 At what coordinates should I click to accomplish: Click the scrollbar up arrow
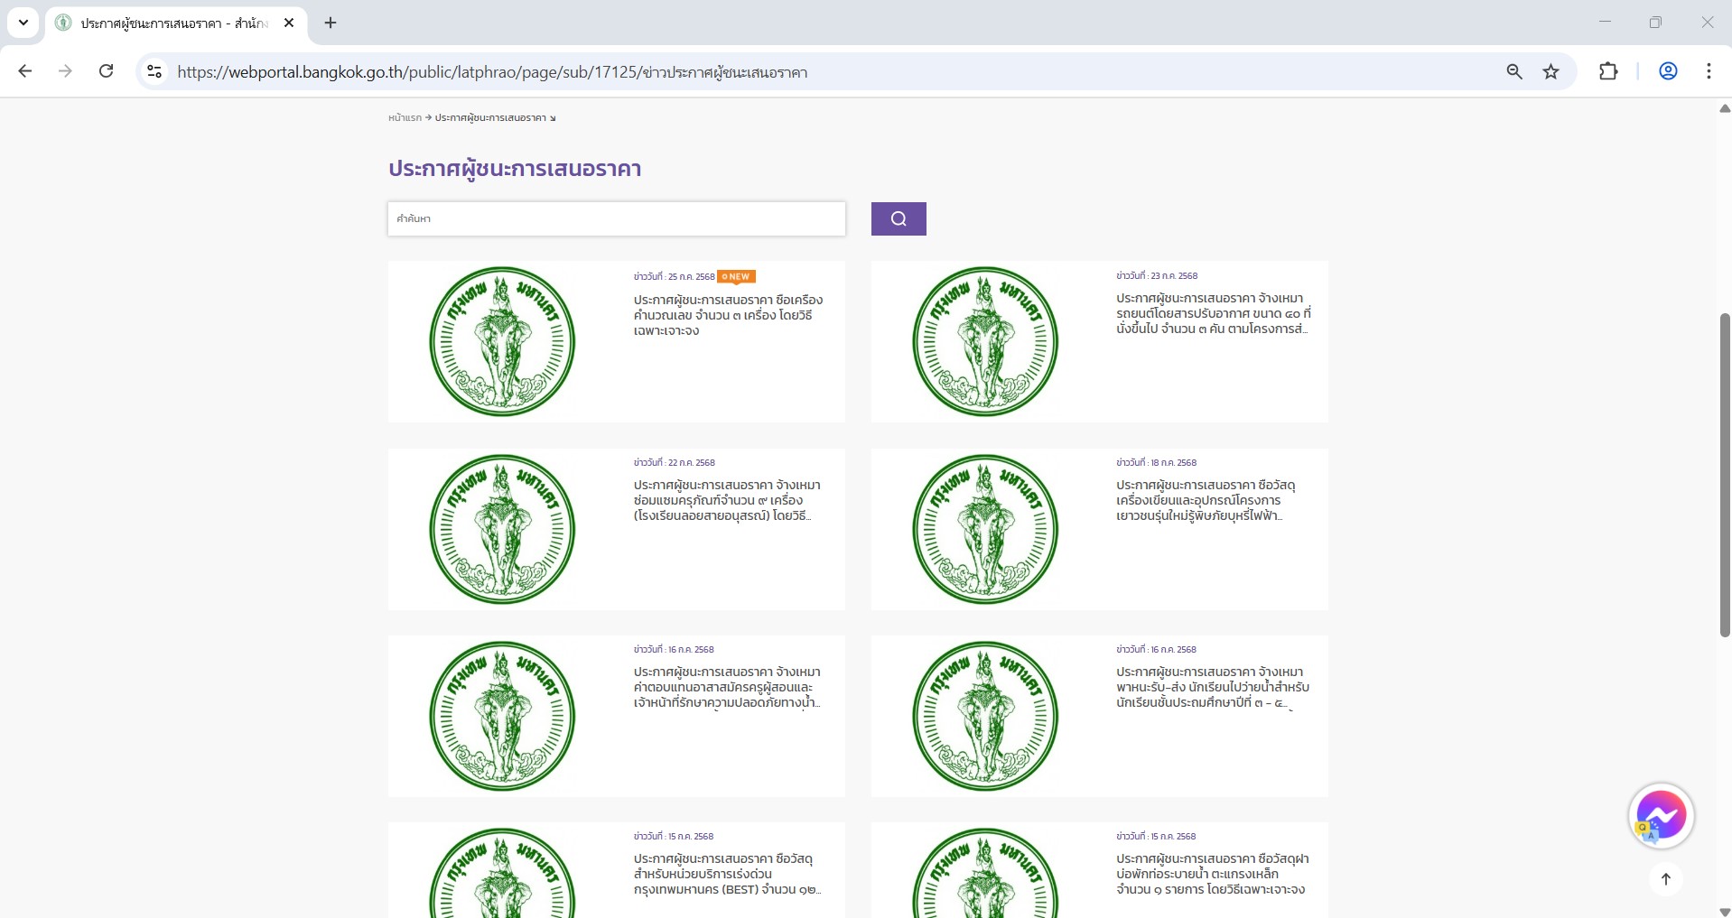(x=1725, y=108)
